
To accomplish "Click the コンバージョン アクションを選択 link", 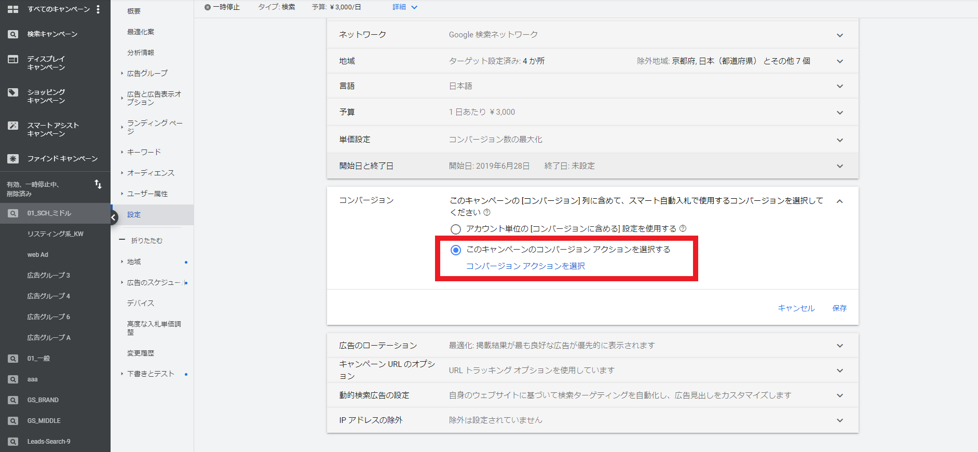I will [x=525, y=266].
